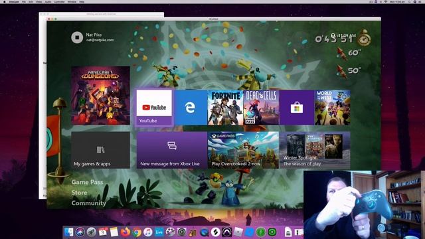Open the dark arch icon in Dock
The height and width of the screenshot is (239, 425).
click(227, 232)
